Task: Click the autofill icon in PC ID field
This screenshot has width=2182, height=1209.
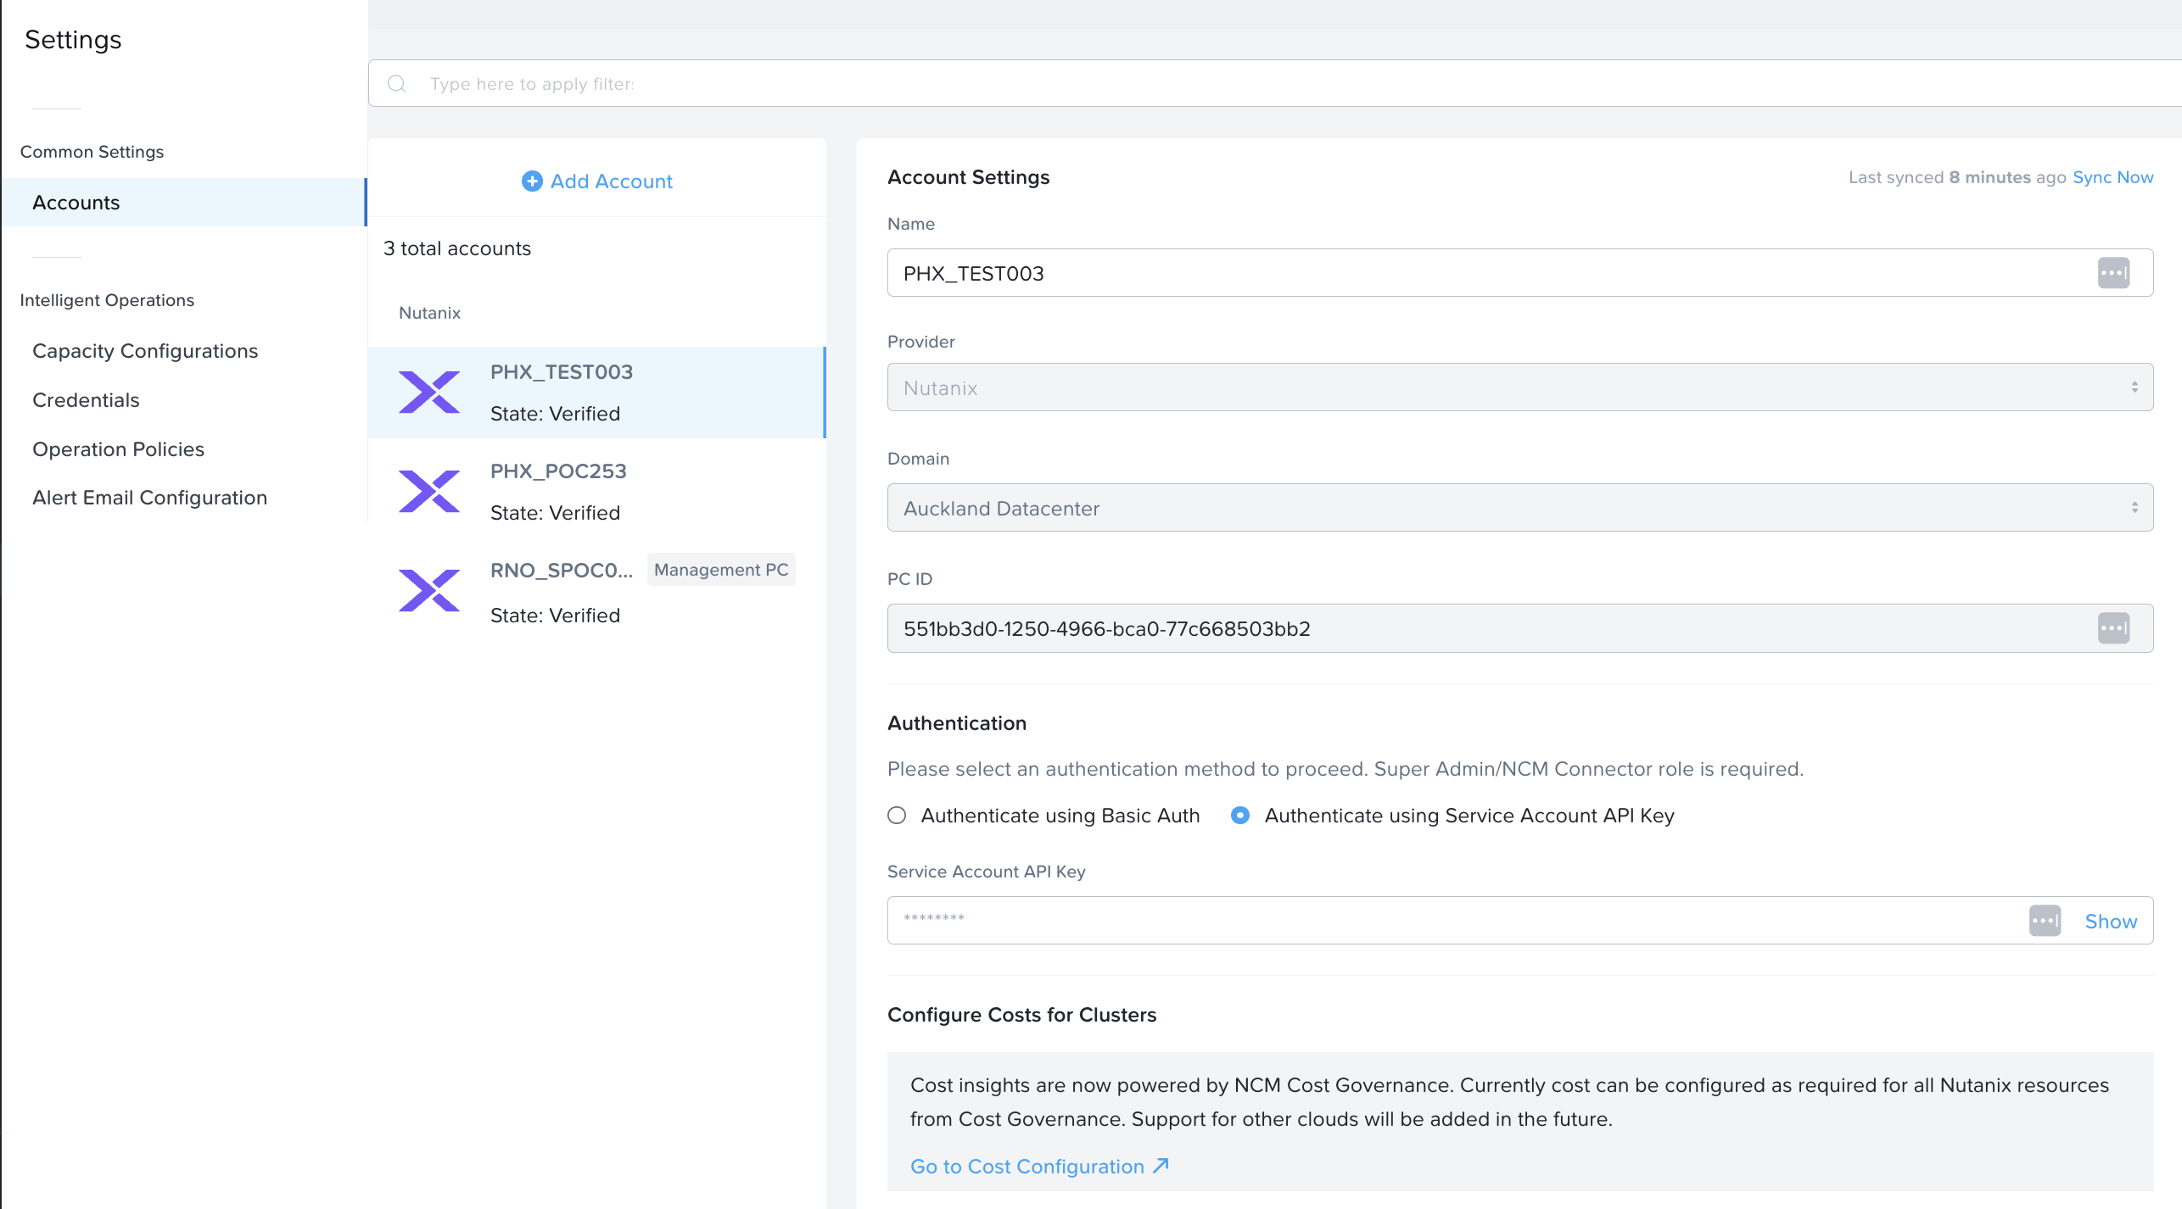Action: 2114,628
